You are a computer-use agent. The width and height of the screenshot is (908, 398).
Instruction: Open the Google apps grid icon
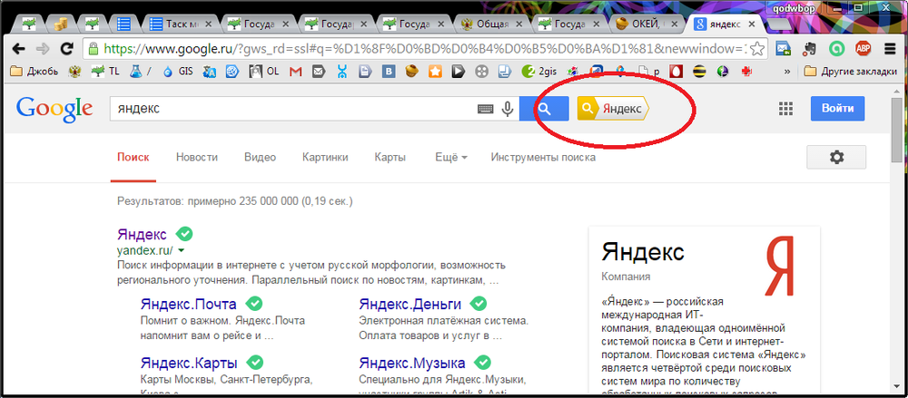(x=785, y=109)
